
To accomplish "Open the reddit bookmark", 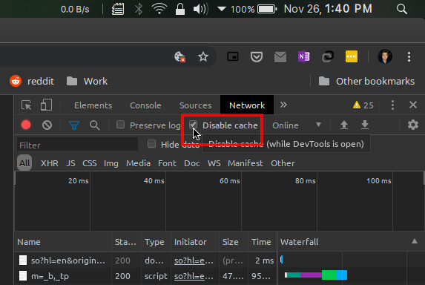I will [32, 81].
